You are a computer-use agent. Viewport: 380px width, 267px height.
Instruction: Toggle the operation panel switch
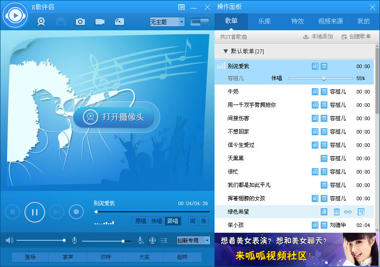200,22
